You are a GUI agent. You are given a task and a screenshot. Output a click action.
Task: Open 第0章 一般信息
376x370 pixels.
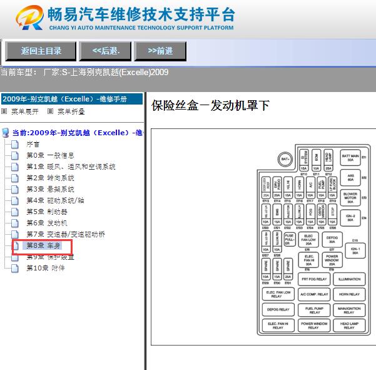click(x=50, y=155)
